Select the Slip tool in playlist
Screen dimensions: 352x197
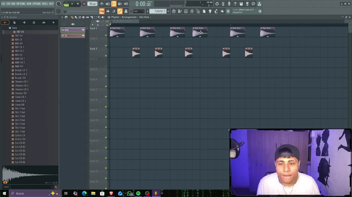[x=88, y=17]
